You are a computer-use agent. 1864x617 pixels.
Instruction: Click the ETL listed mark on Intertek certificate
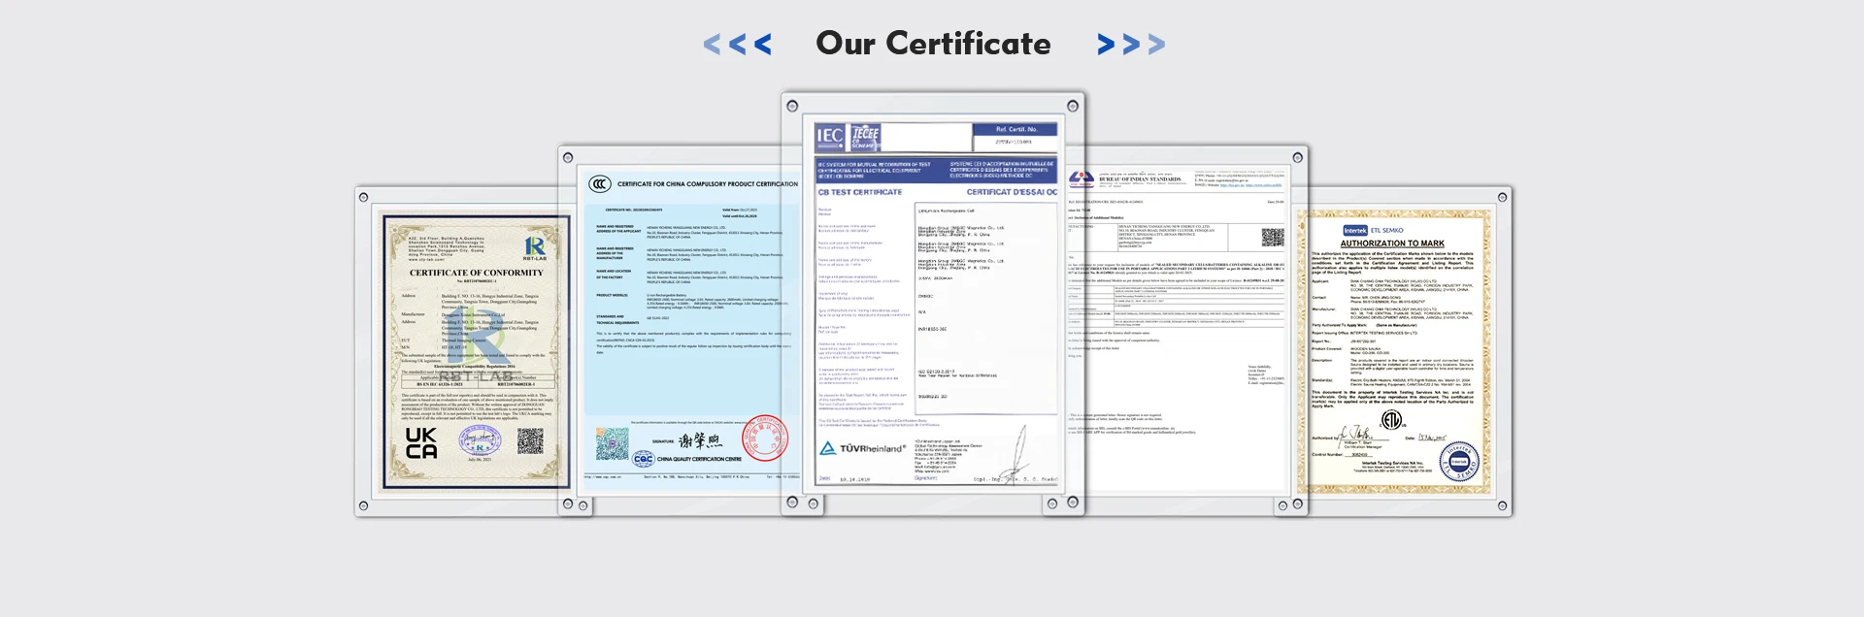point(1391,420)
